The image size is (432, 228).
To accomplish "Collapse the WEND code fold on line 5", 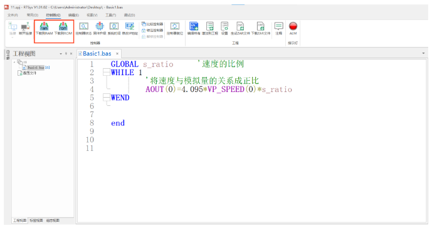I will (107, 98).
